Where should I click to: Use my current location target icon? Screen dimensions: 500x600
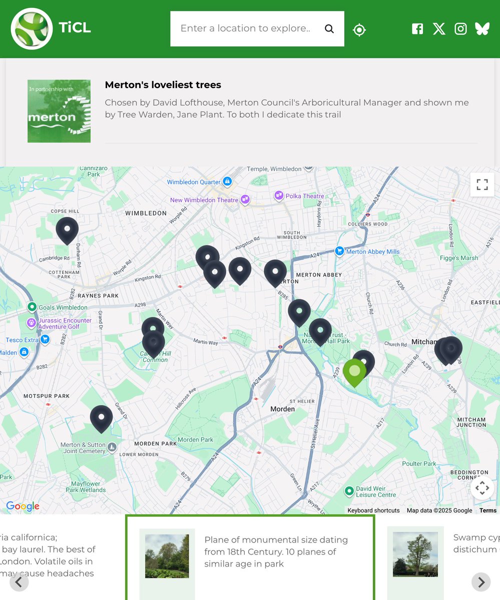pos(359,30)
